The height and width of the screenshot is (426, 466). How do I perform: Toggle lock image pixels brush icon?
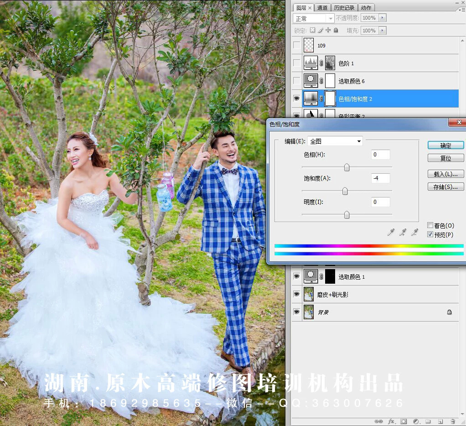pyautogui.click(x=321, y=30)
